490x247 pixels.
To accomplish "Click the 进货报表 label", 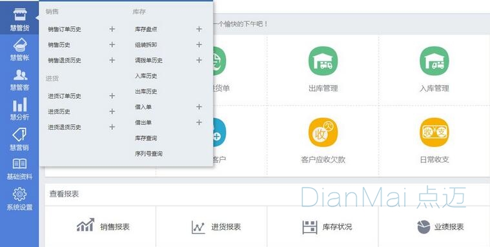I will (x=226, y=227).
